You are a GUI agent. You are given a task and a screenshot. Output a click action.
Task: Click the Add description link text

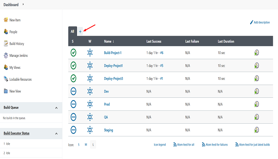[x=262, y=22]
